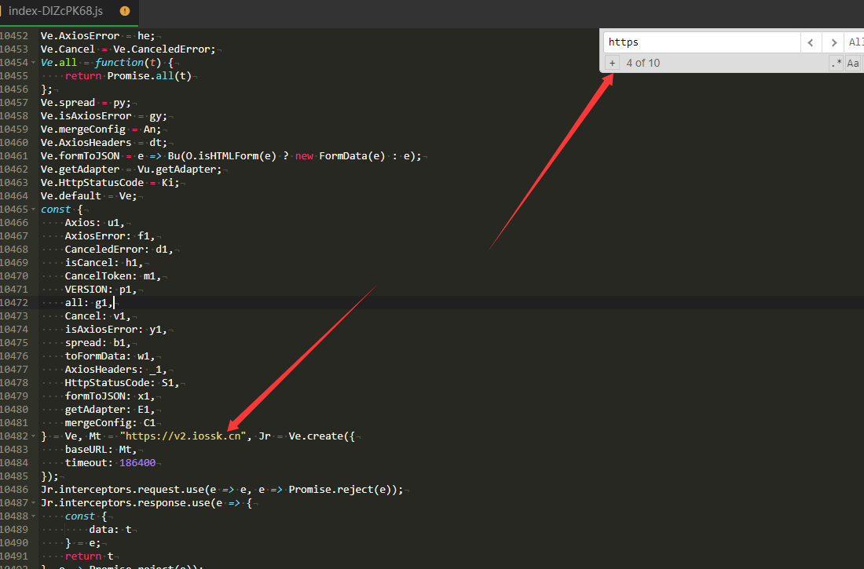Screen dimensions: 864x569
Task: Go to the previous search match
Action: (811, 42)
